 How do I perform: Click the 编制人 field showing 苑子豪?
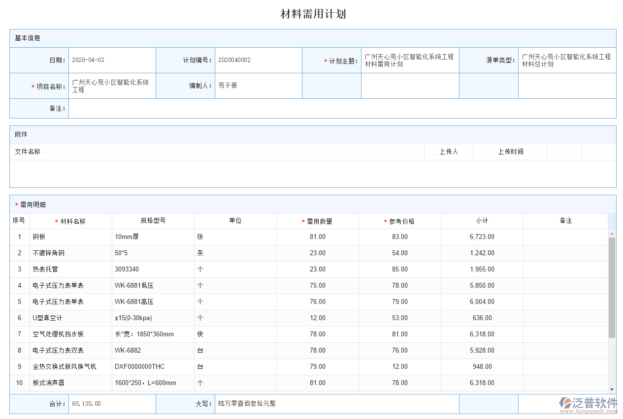click(259, 85)
